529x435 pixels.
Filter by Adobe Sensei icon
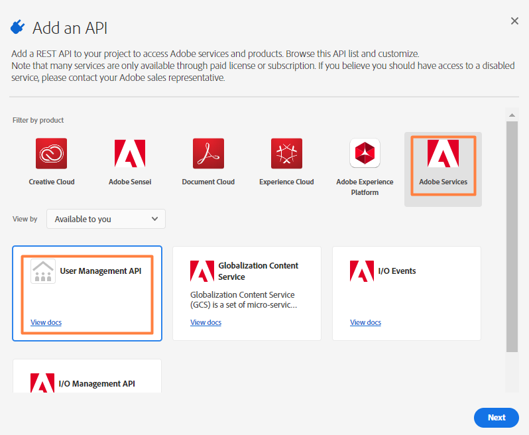(130, 154)
